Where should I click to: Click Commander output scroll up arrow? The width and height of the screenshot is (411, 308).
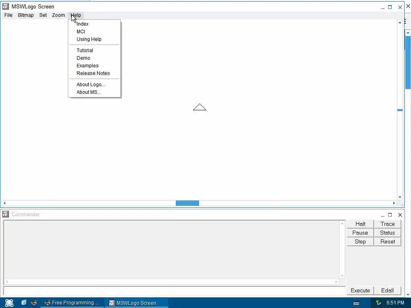[342, 223]
